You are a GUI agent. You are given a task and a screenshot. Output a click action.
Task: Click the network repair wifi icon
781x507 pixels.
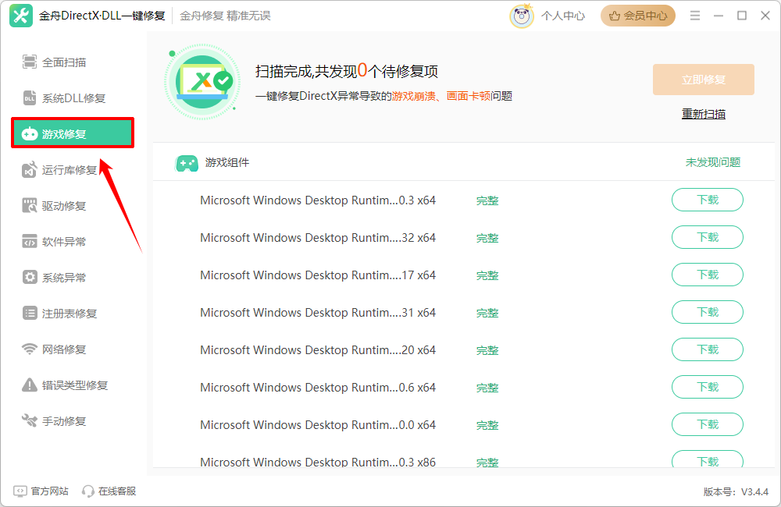pos(30,349)
